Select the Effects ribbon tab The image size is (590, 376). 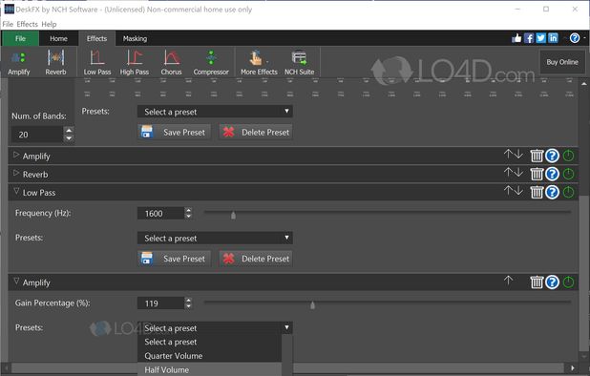tap(96, 38)
